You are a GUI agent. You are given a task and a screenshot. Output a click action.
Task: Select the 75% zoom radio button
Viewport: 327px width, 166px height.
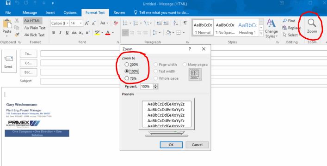pos(127,78)
